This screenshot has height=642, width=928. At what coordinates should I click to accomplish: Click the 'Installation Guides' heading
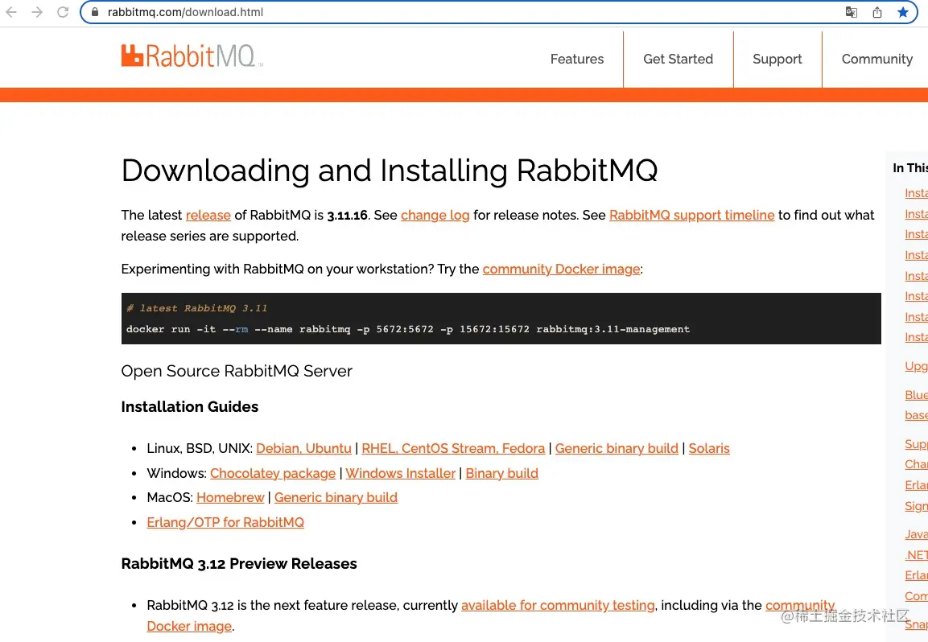(x=190, y=407)
